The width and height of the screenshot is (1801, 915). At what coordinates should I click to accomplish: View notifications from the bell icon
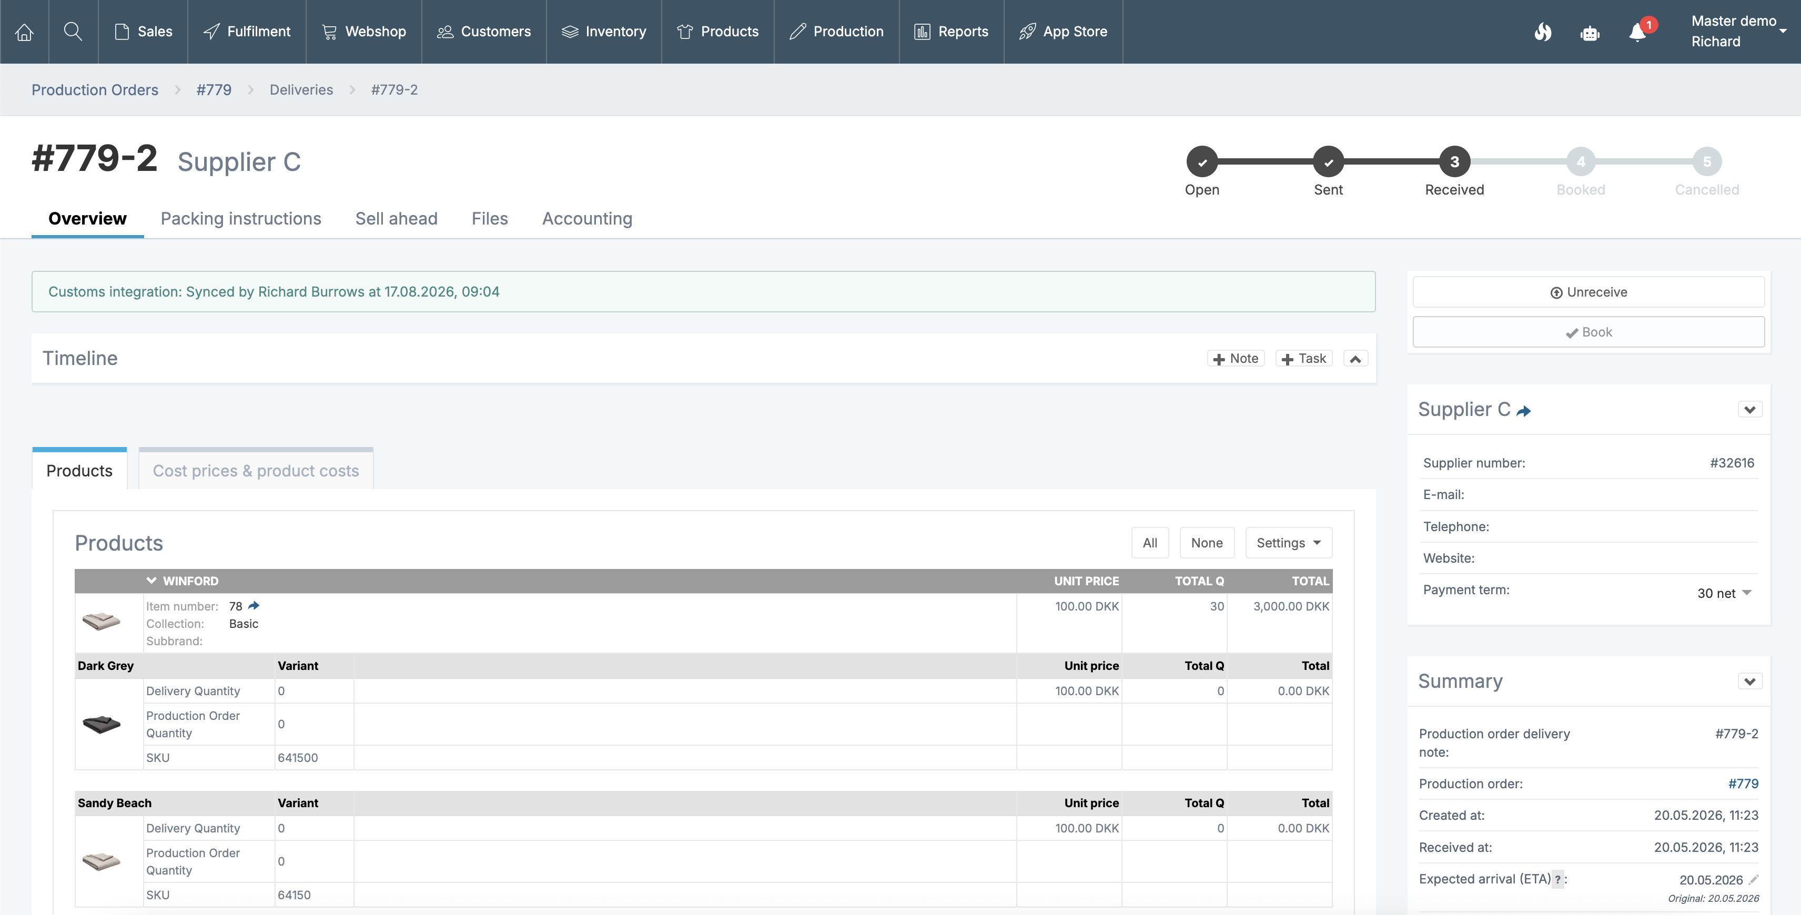1637,32
